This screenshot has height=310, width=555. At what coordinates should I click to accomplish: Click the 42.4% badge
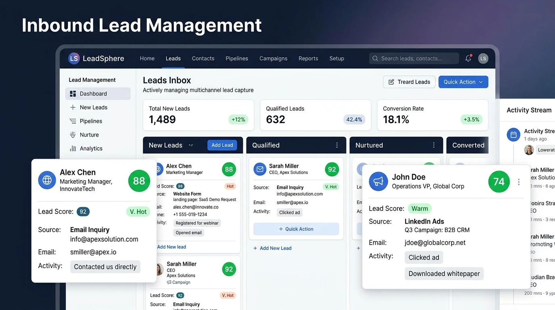tap(354, 119)
